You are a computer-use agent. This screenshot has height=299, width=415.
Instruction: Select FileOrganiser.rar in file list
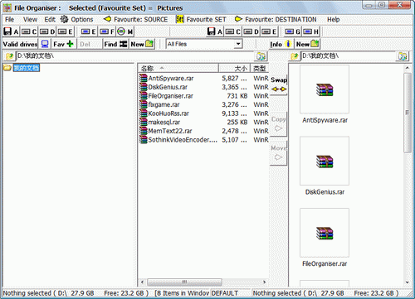click(x=170, y=96)
